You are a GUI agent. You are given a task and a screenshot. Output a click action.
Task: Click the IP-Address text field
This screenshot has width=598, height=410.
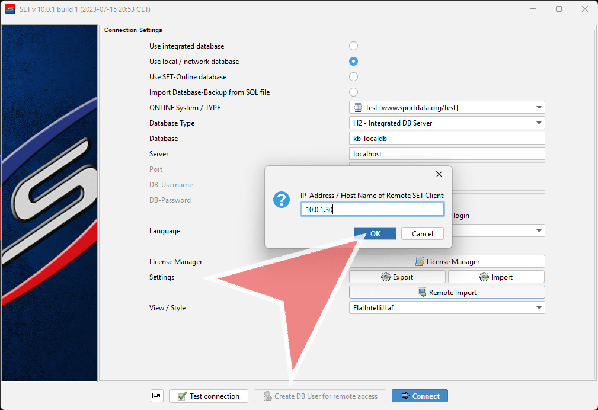point(372,210)
